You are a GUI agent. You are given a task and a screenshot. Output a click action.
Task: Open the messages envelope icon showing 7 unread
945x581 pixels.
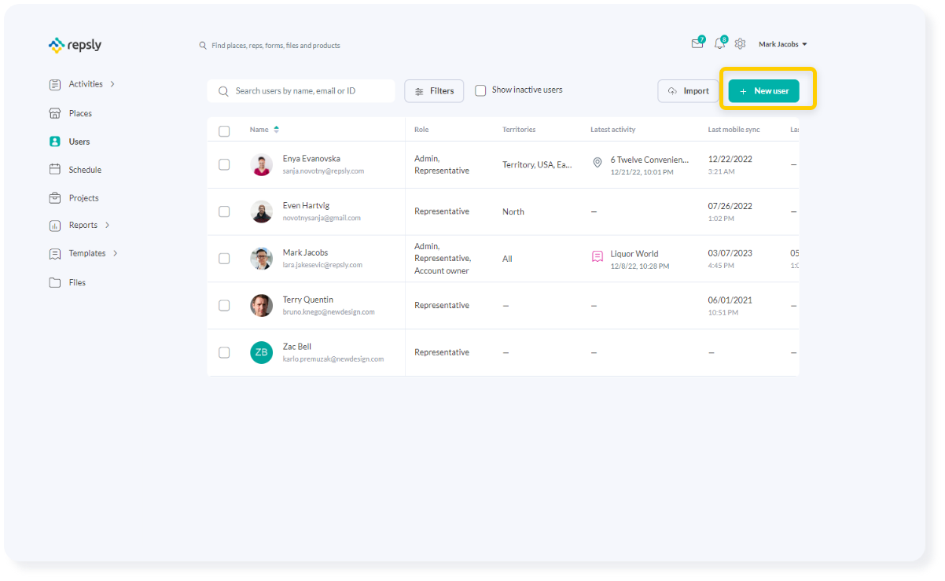point(696,44)
